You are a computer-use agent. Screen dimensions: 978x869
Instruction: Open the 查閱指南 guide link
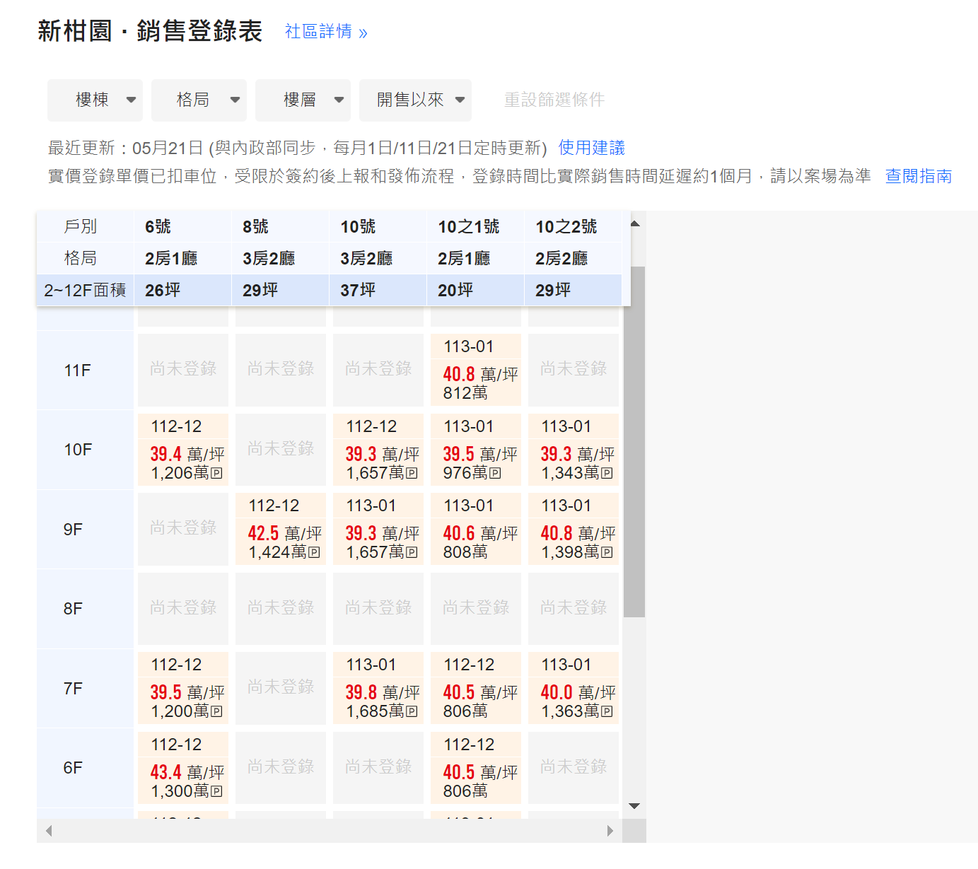(919, 176)
